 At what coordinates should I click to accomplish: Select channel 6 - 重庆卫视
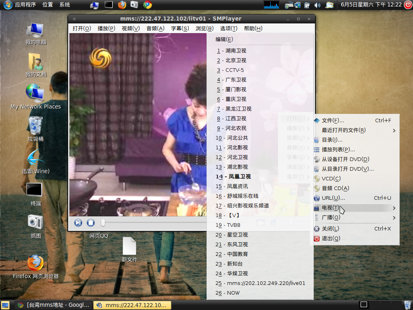260,99
